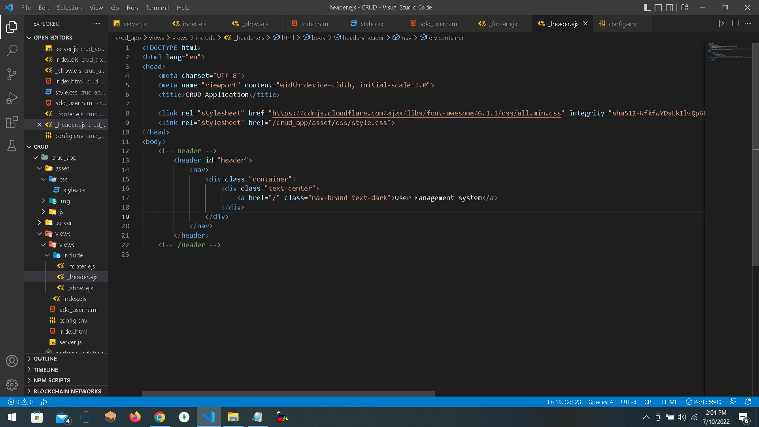The width and height of the screenshot is (759, 427).
Task: Change the HTML language mode
Action: [x=669, y=402]
